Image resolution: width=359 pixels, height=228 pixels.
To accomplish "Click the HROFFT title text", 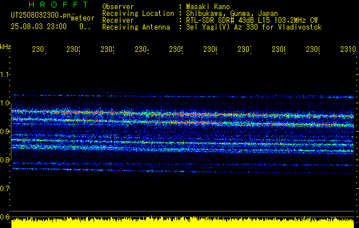I will [x=58, y=5].
